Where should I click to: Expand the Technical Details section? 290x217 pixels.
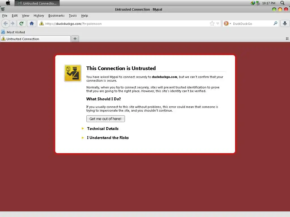pyautogui.click(x=103, y=129)
